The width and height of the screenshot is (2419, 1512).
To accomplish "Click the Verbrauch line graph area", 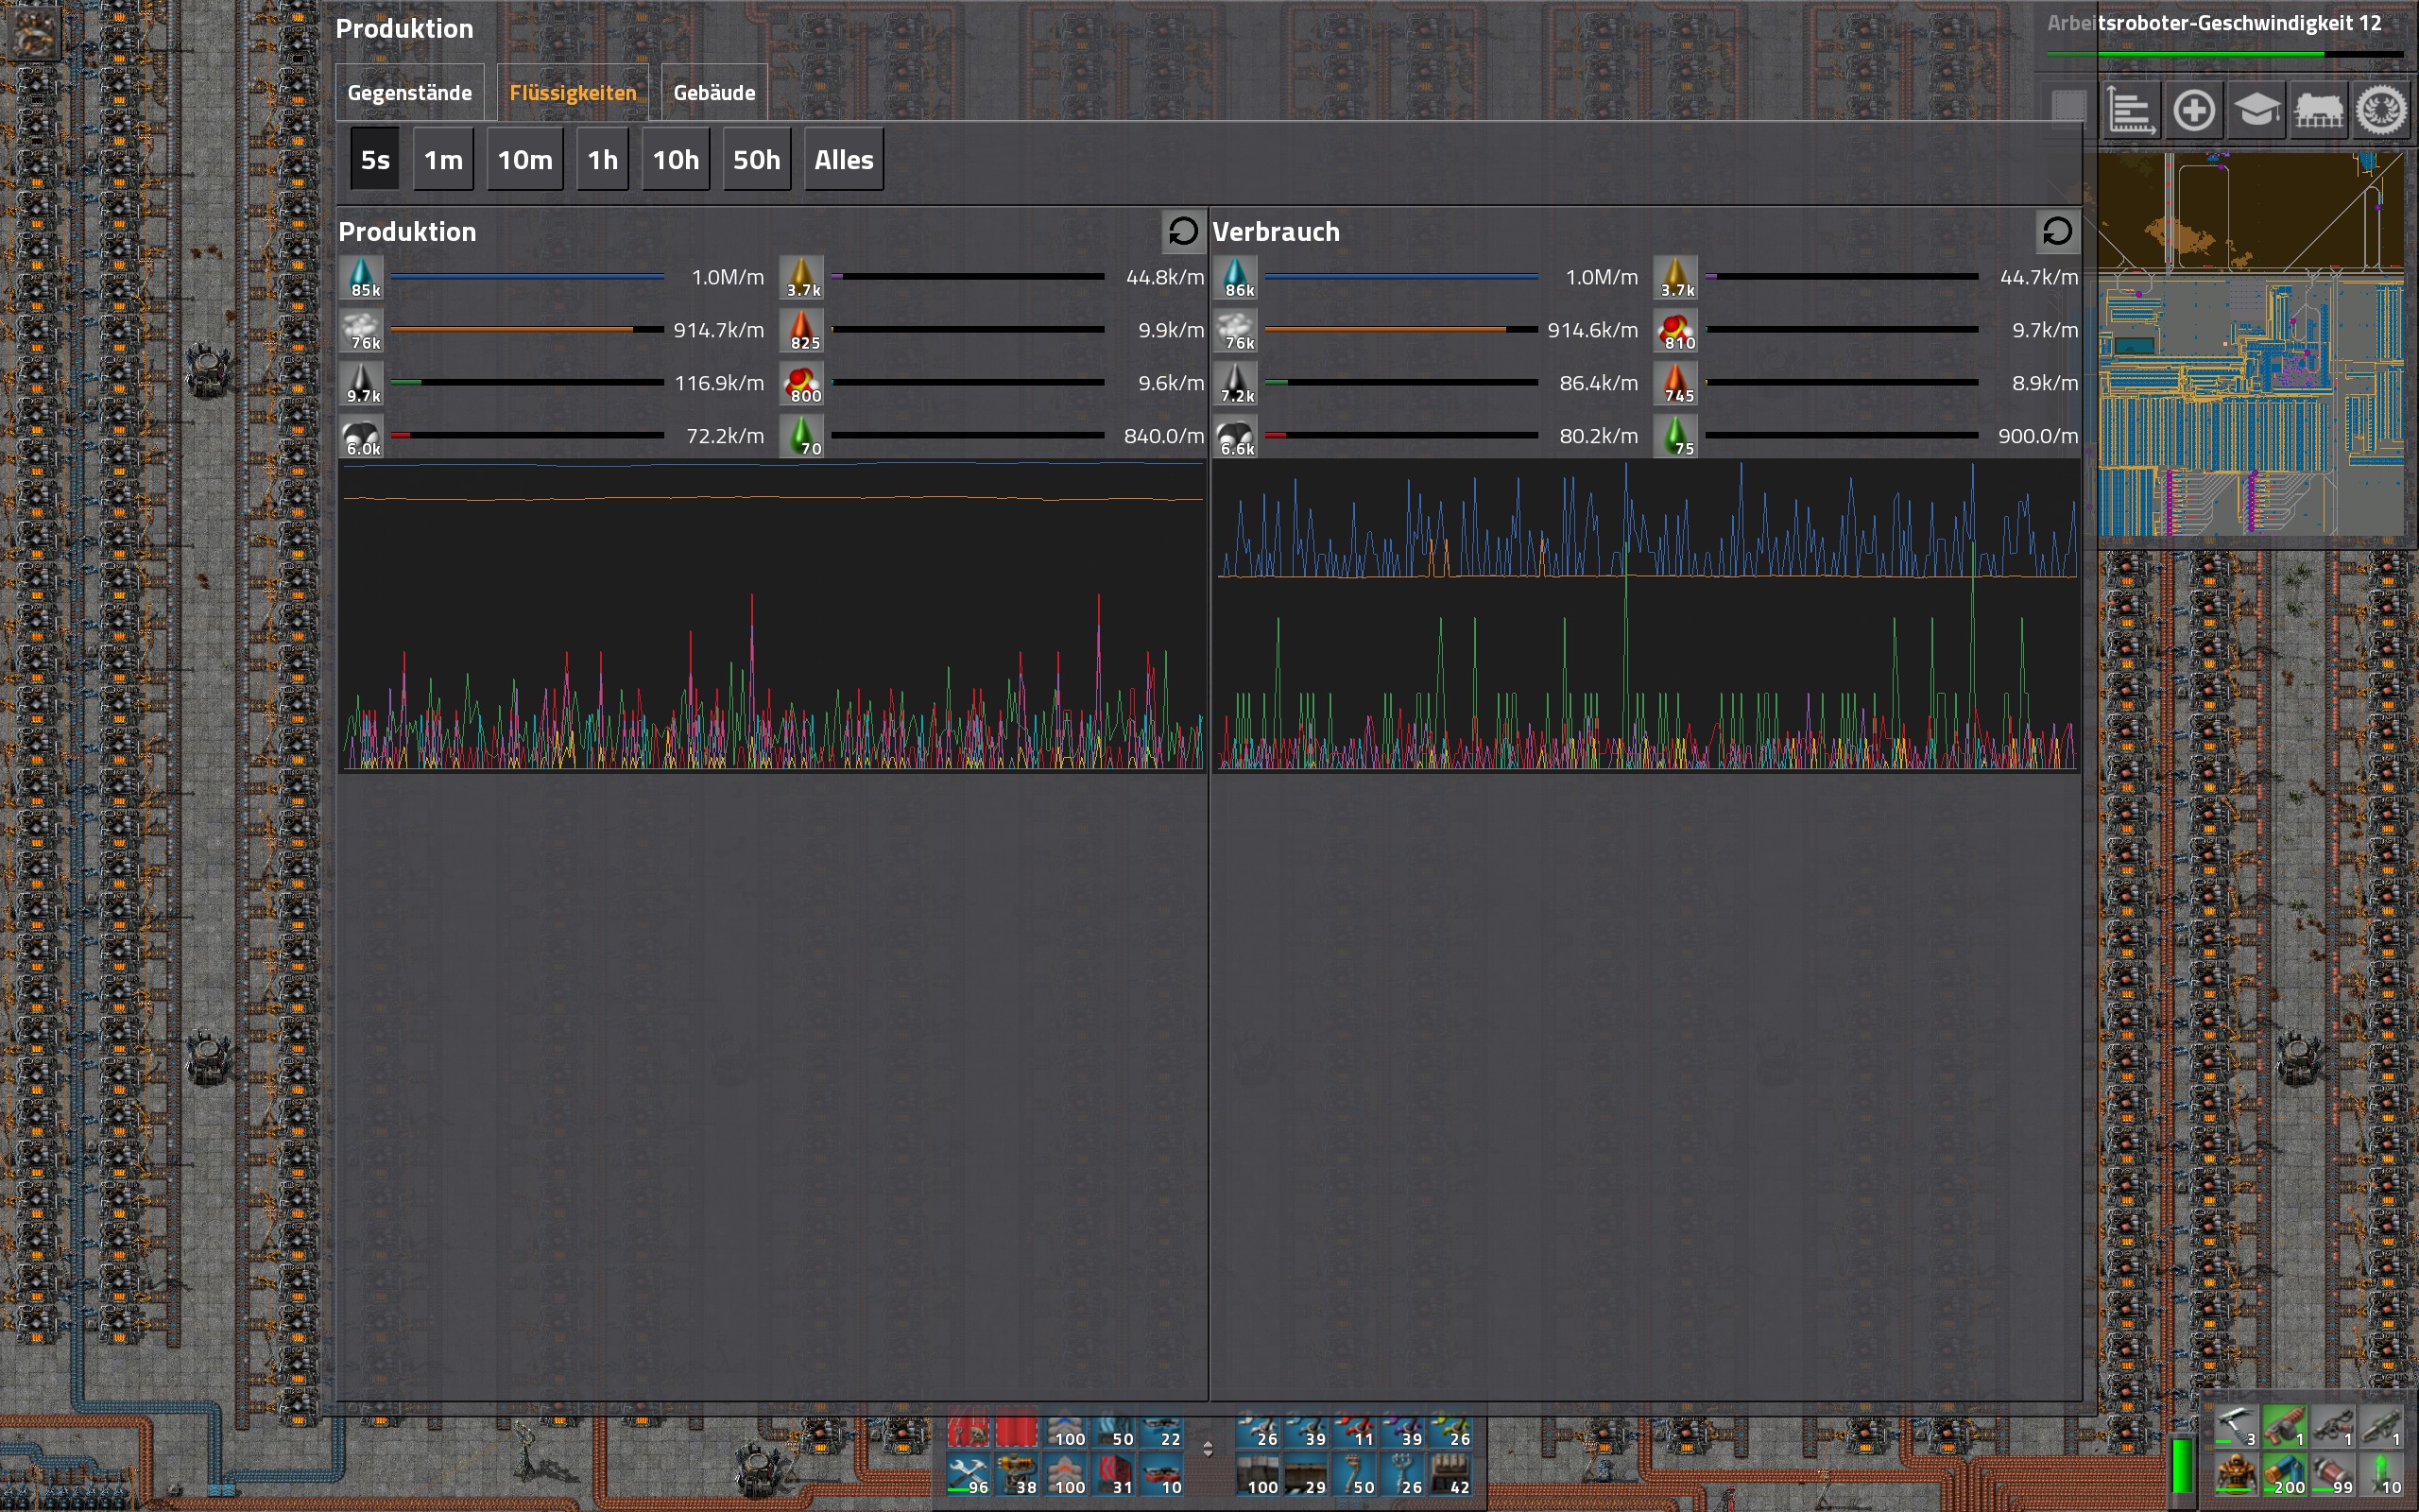I will [1646, 615].
